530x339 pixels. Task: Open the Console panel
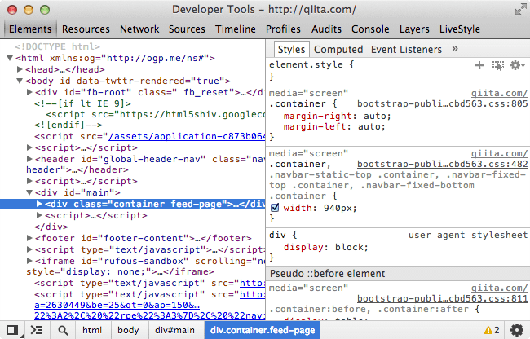[x=370, y=29]
